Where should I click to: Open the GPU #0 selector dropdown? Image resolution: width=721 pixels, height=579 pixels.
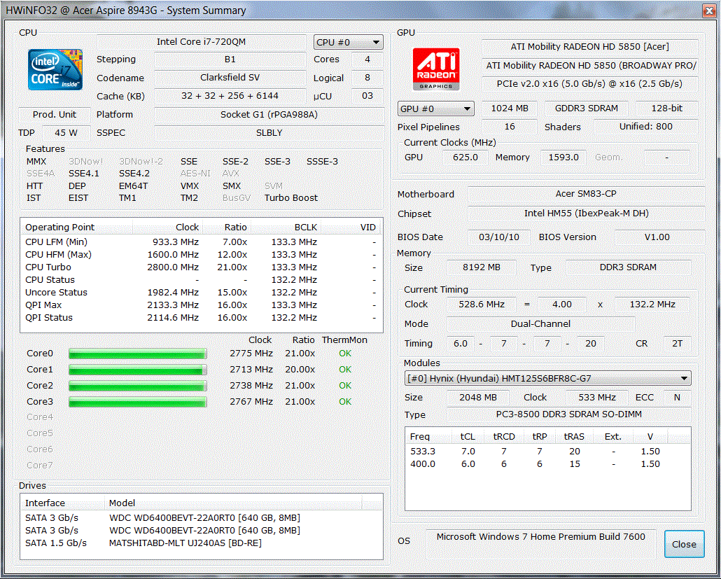[435, 109]
